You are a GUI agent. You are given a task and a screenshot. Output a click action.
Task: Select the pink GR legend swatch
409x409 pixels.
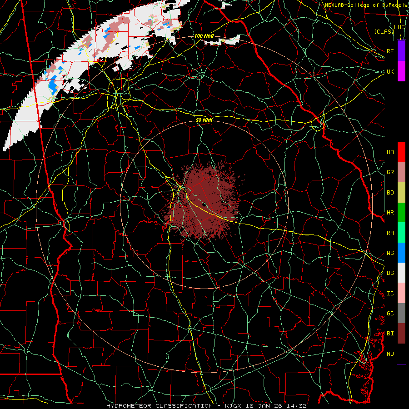click(401, 172)
